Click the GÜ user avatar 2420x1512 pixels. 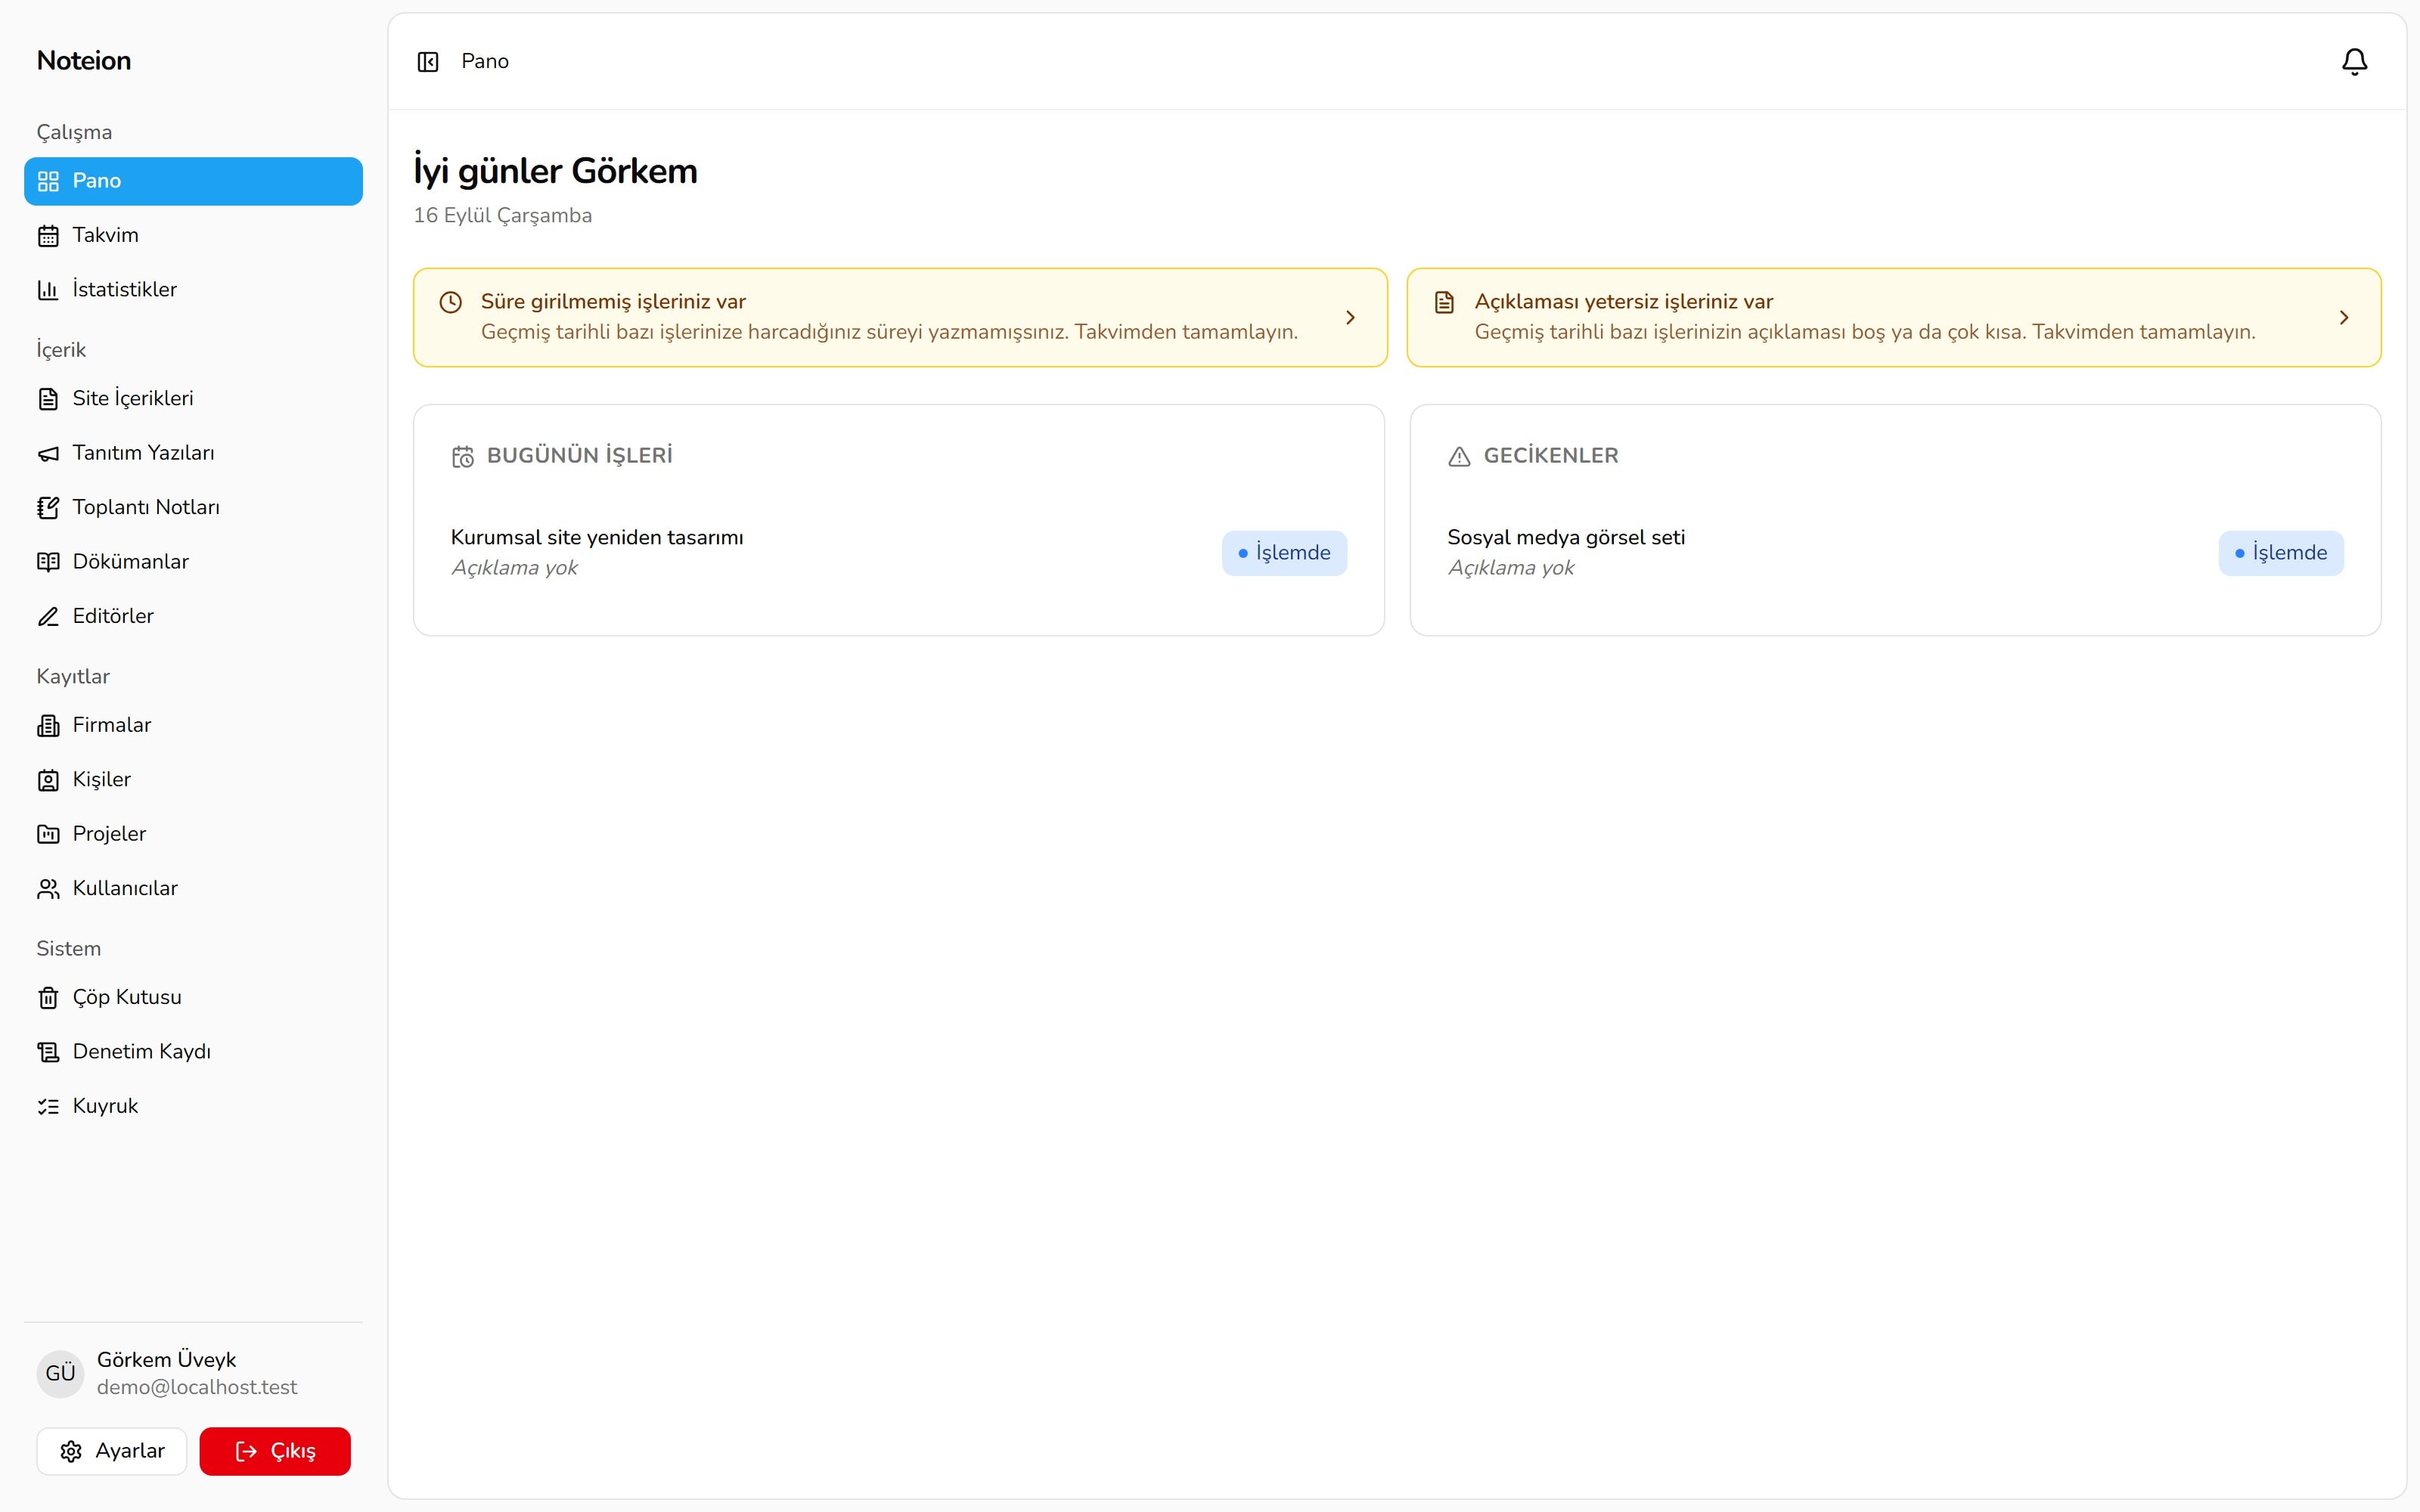(x=60, y=1373)
